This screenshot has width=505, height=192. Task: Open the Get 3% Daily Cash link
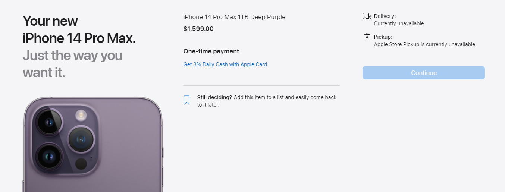click(x=225, y=64)
